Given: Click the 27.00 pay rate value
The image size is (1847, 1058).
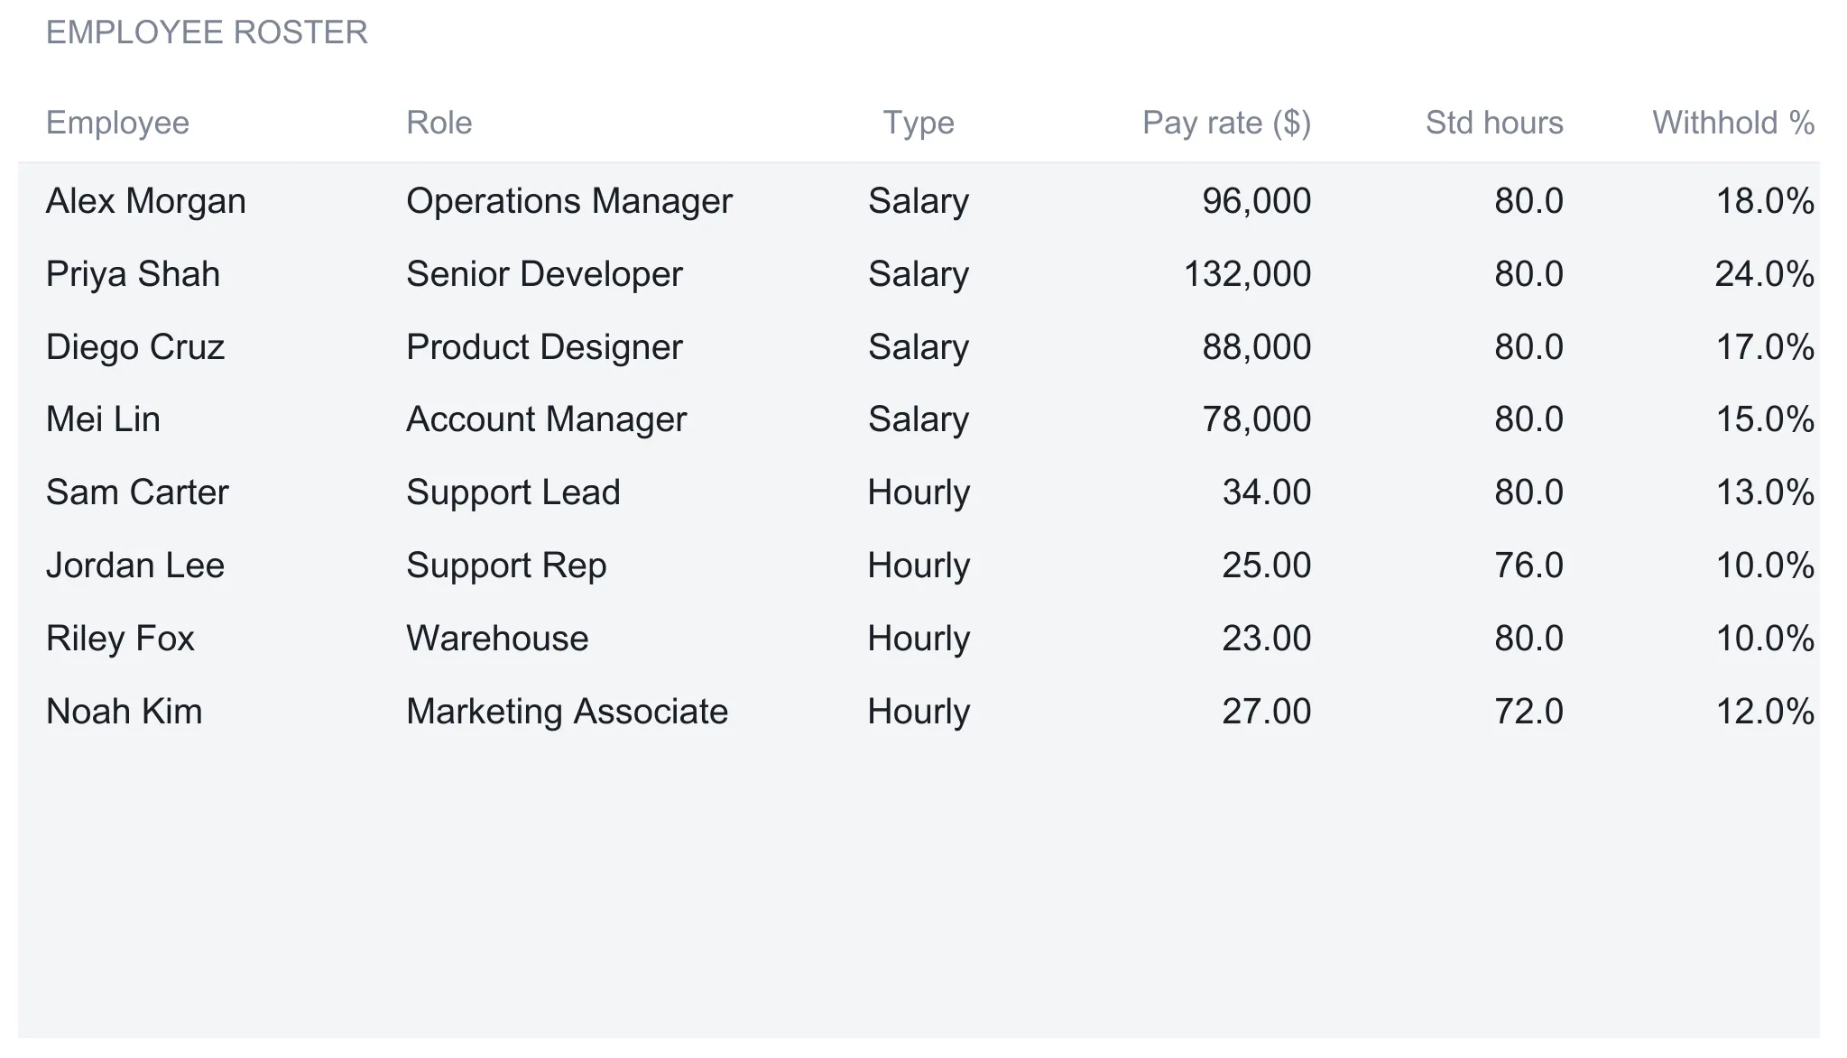Looking at the screenshot, I should [x=1267, y=712].
